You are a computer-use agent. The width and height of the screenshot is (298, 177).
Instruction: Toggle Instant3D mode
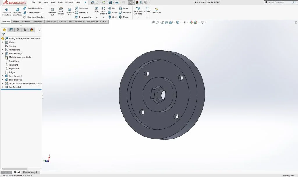[x=156, y=11]
